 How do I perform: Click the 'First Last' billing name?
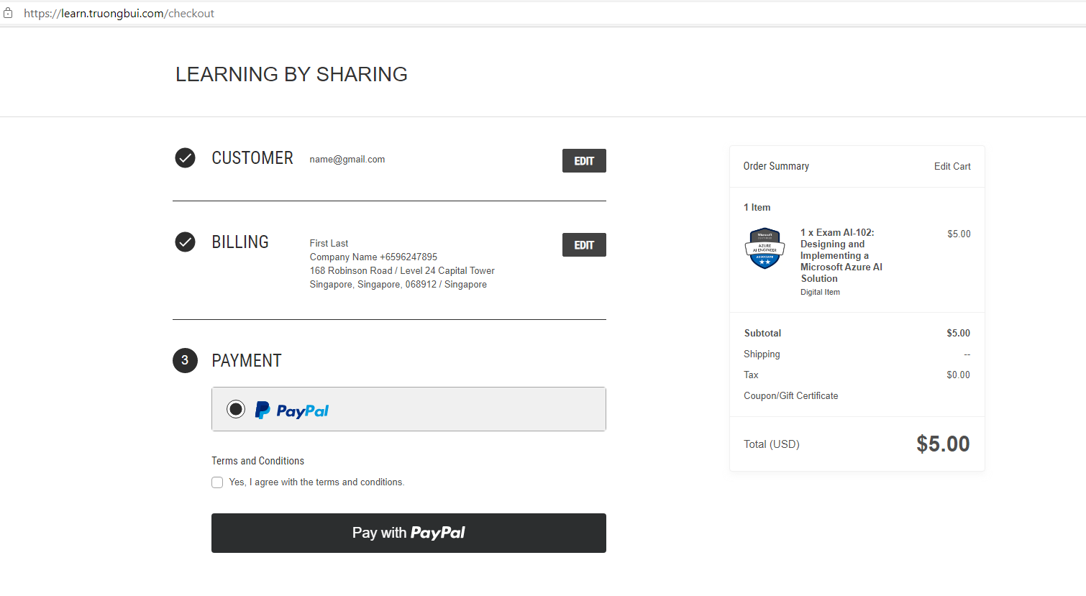(x=329, y=243)
